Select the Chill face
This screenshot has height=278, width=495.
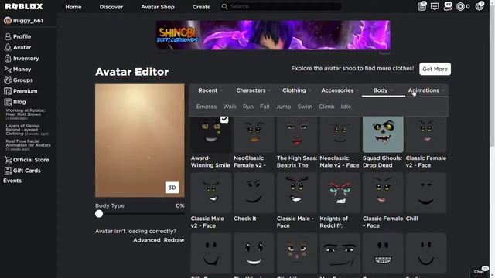426,193
